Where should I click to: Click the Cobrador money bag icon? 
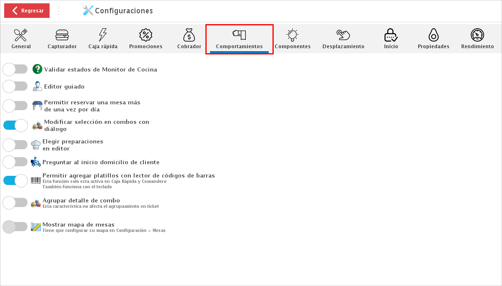(x=189, y=35)
